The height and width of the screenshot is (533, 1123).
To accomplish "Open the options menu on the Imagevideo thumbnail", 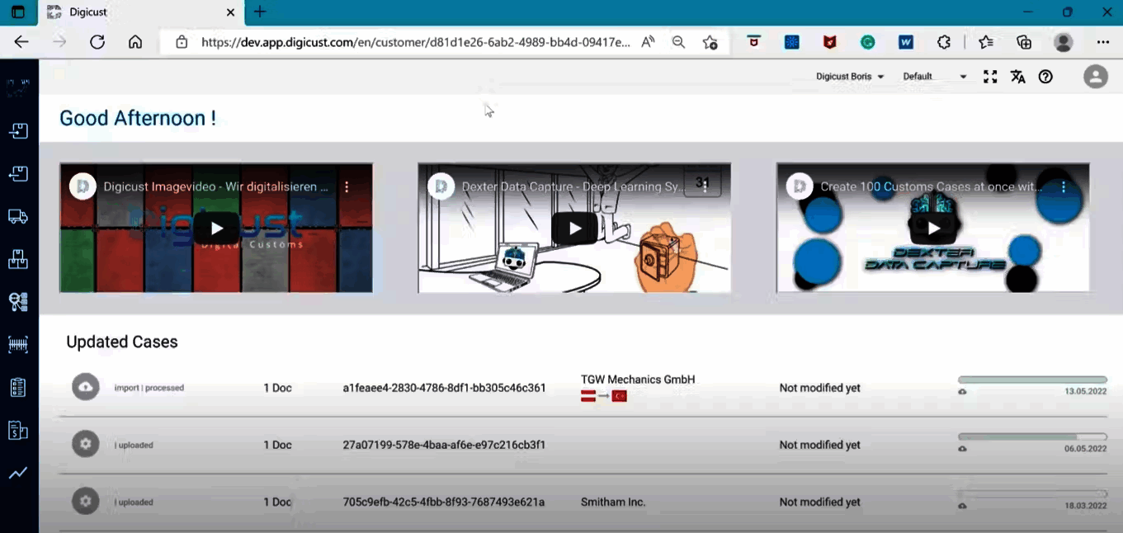I will pos(347,186).
